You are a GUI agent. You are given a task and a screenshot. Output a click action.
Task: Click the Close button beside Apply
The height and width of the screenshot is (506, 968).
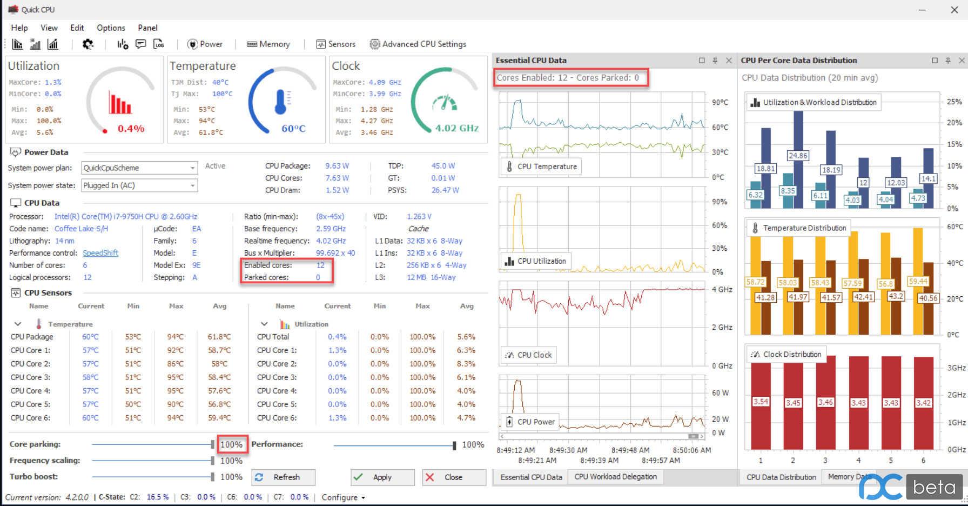[x=454, y=477]
